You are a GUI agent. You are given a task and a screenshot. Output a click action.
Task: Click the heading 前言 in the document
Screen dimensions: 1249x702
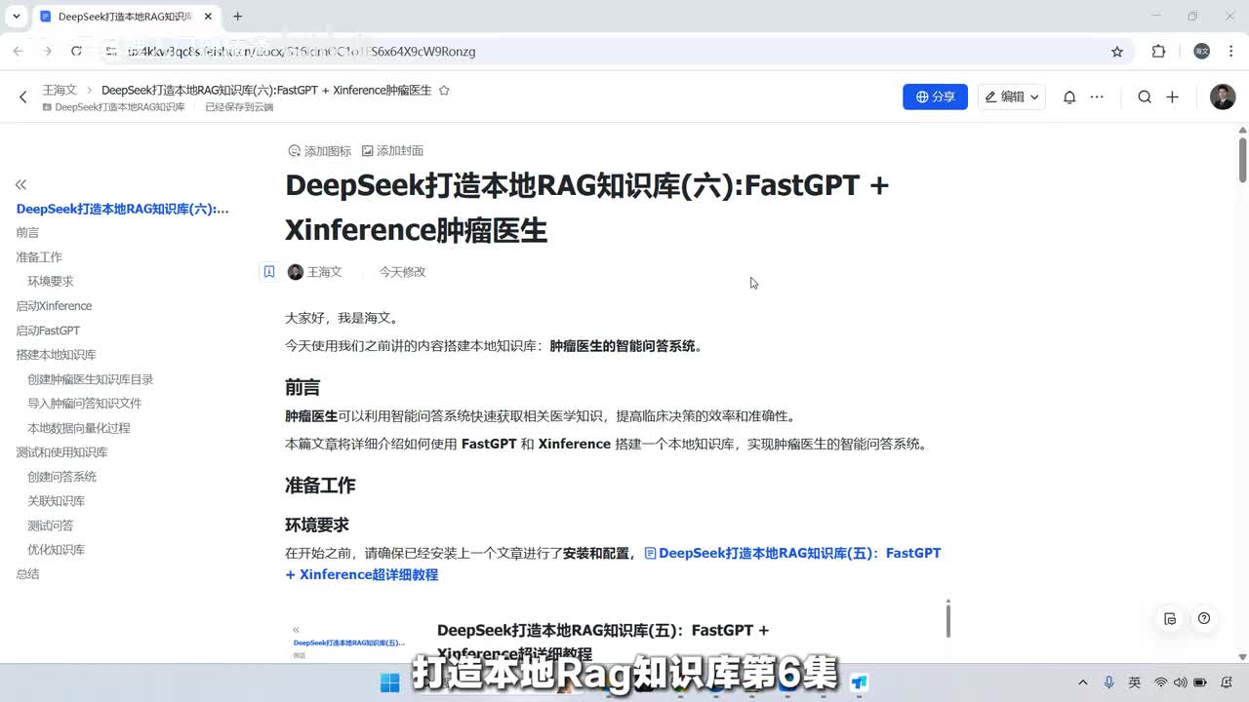(302, 388)
